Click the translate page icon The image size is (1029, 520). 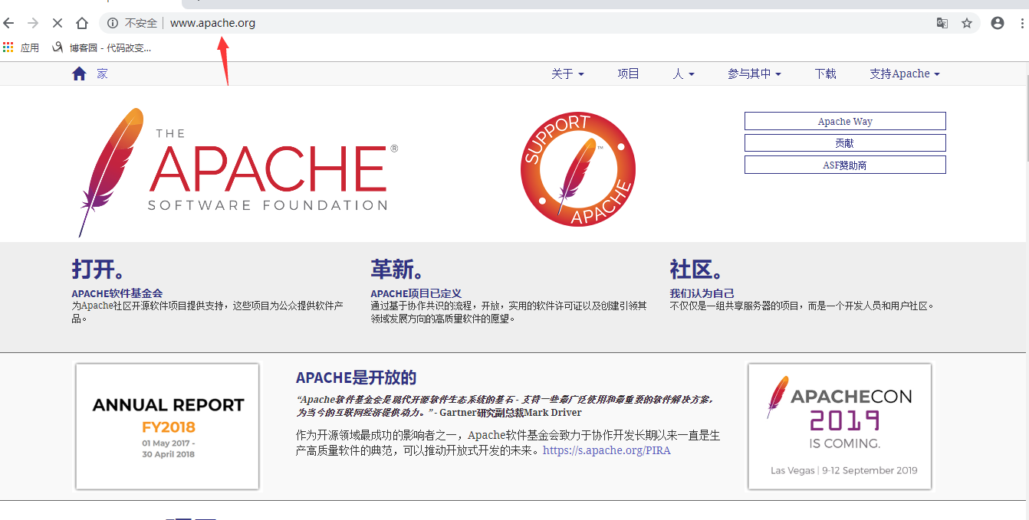[x=942, y=23]
